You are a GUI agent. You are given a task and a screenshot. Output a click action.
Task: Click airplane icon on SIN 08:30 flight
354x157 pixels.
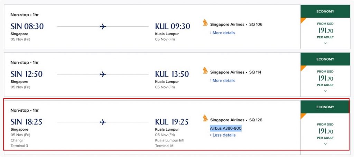(x=103, y=27)
